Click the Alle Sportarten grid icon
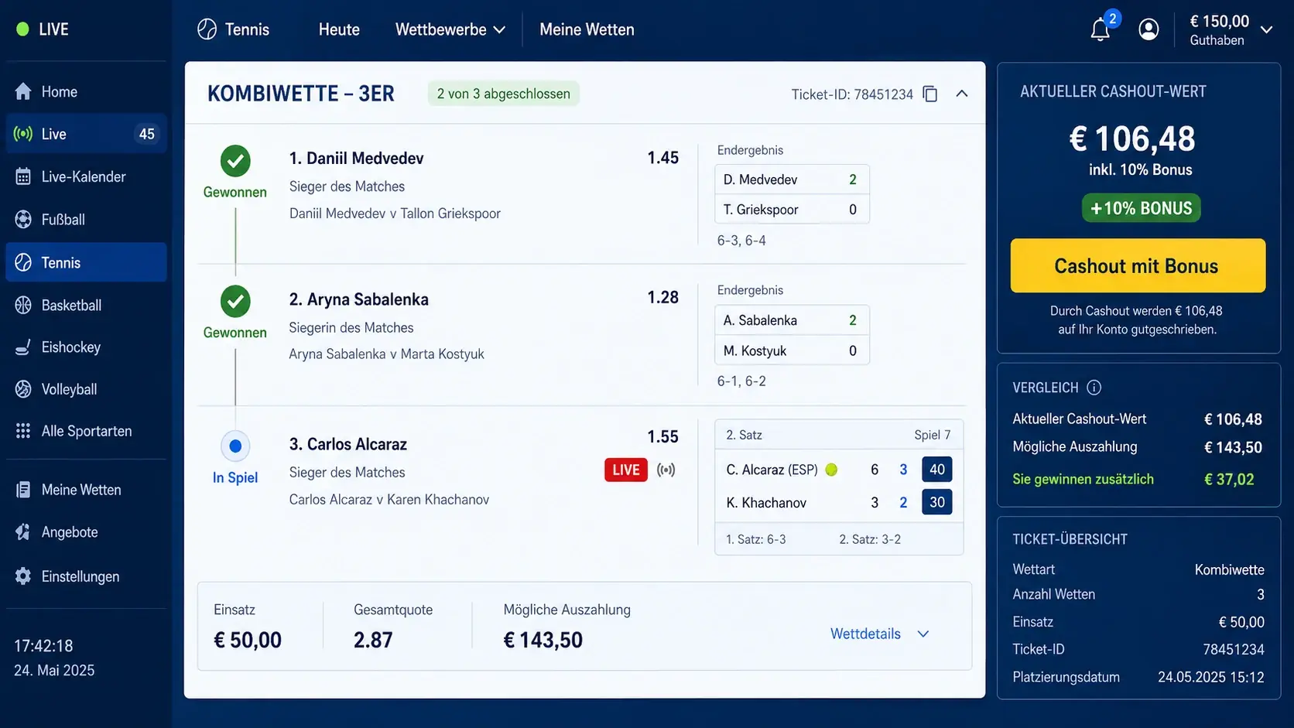1294x728 pixels. click(x=23, y=431)
